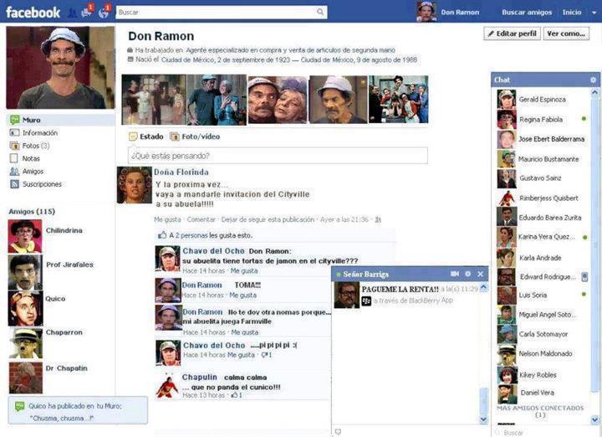
Task: Chat with Regina Fabiola
Action: (542, 120)
